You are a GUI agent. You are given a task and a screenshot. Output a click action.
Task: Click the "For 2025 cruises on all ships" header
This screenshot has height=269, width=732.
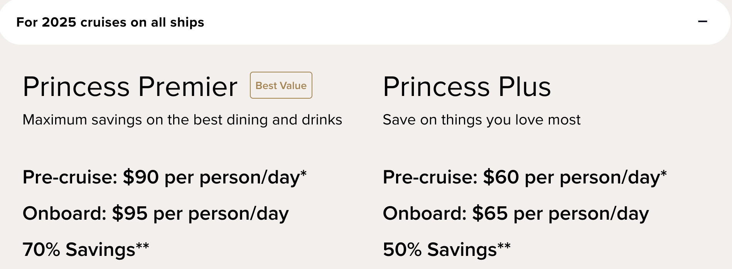(110, 22)
